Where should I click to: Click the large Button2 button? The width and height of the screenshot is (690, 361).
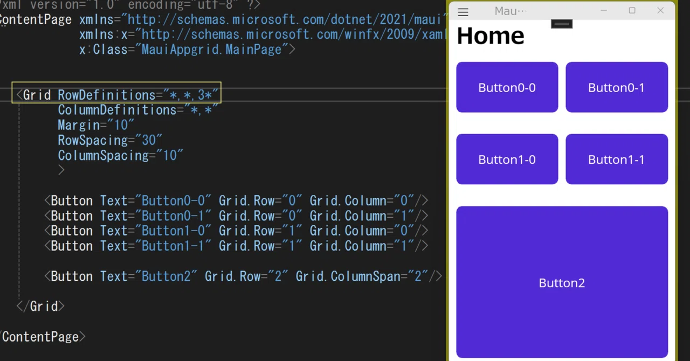click(562, 282)
